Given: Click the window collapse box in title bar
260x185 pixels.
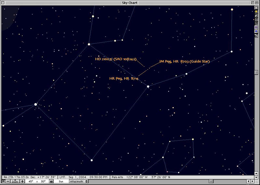Looking at the screenshot, I should [x=257, y=3].
